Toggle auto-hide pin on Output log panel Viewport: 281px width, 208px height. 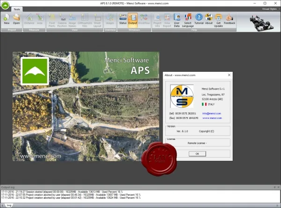click(274, 187)
